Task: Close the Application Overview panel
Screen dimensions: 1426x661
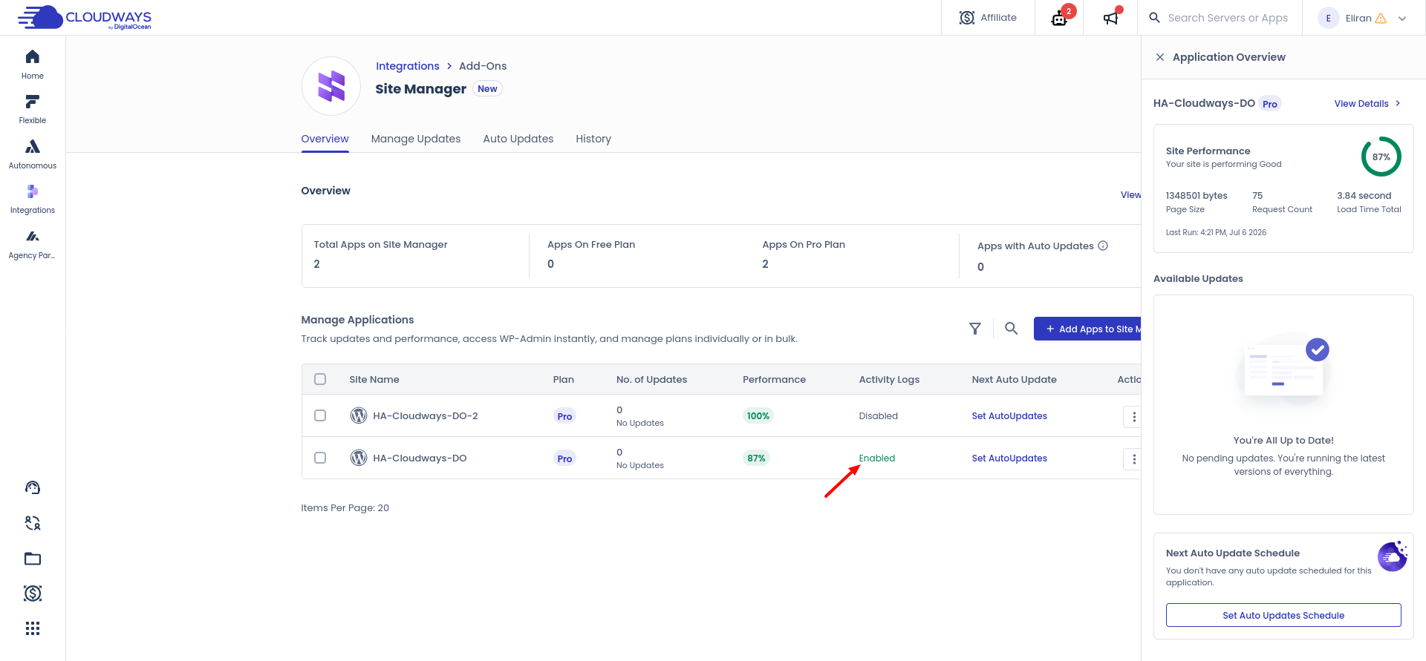Action: [x=1160, y=57]
